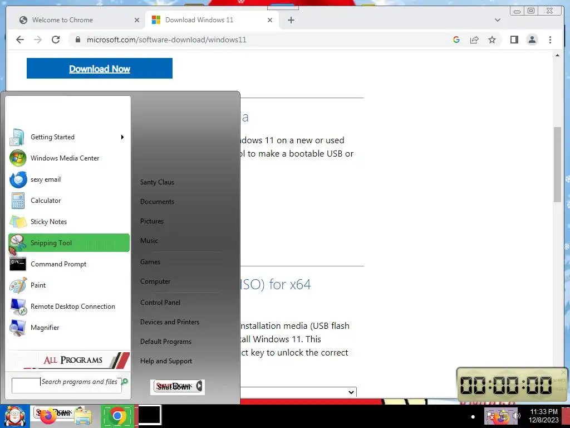Screen dimensions: 570x428
Task: Click the site lock icon in address bar
Action: 78,40
